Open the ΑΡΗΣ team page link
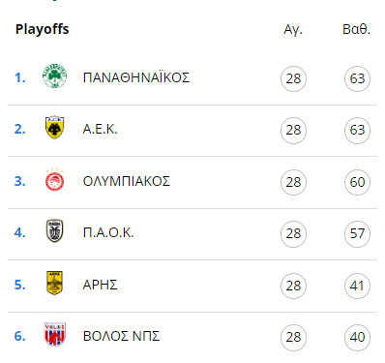385x363 pixels. (100, 285)
